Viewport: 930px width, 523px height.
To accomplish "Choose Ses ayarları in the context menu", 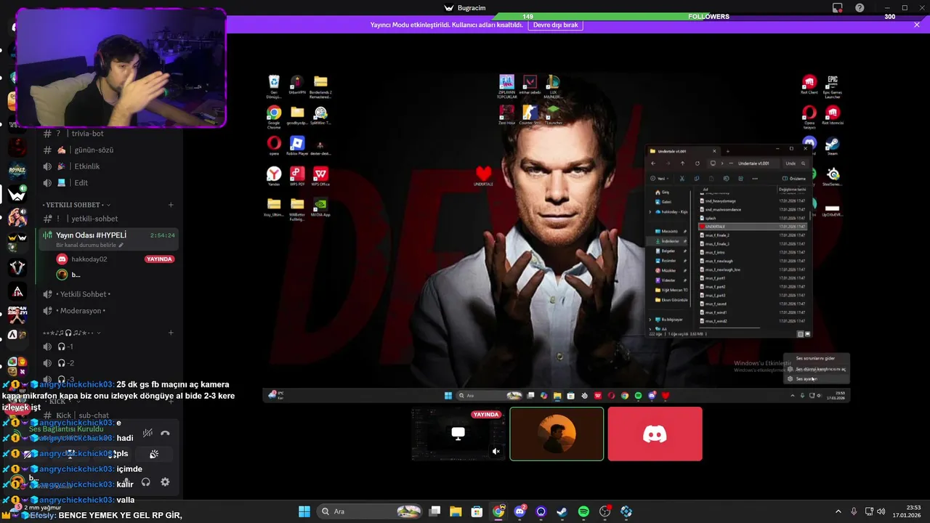I will click(x=815, y=378).
